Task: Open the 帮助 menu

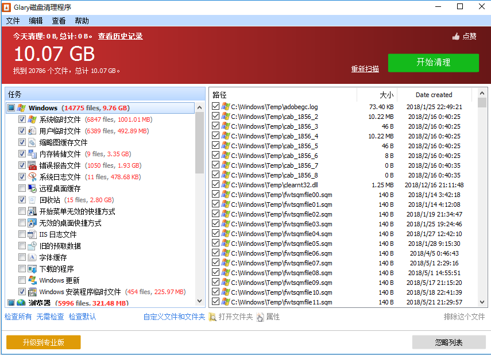Action: pos(82,21)
